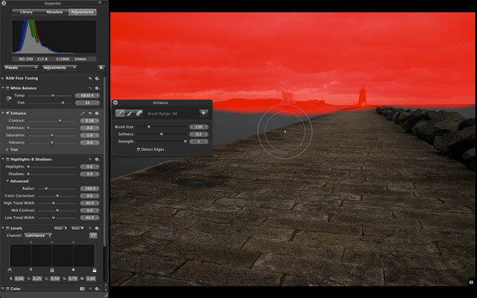477x298 pixels.
Task: Collapse the Advanced controls
Action: pos(7,181)
